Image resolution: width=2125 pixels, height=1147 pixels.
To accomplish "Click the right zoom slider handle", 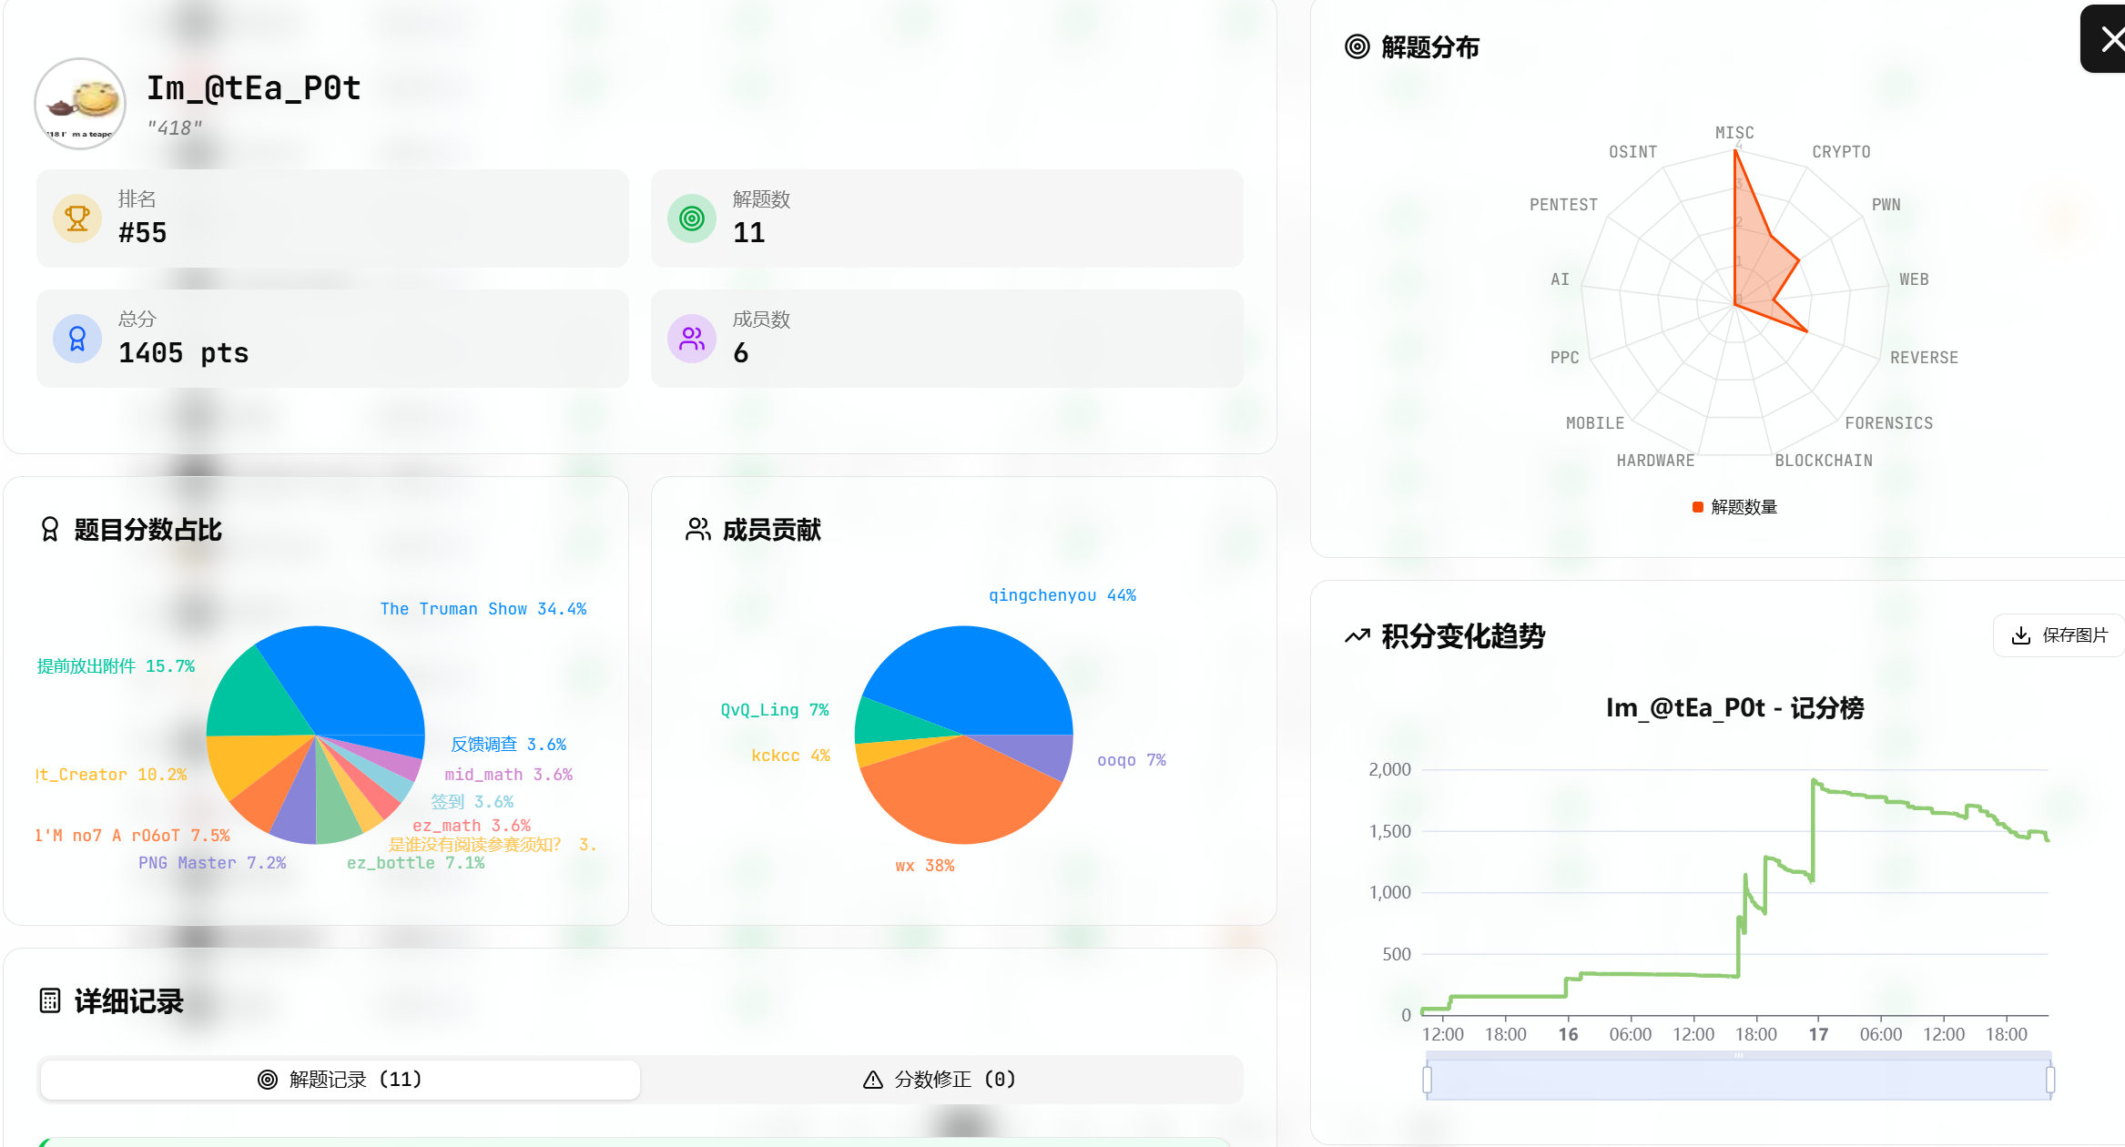I will pyautogui.click(x=2050, y=1080).
